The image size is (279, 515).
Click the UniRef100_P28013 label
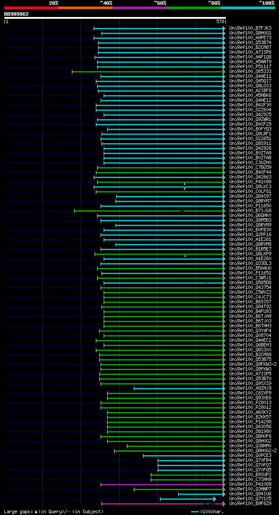250,403
